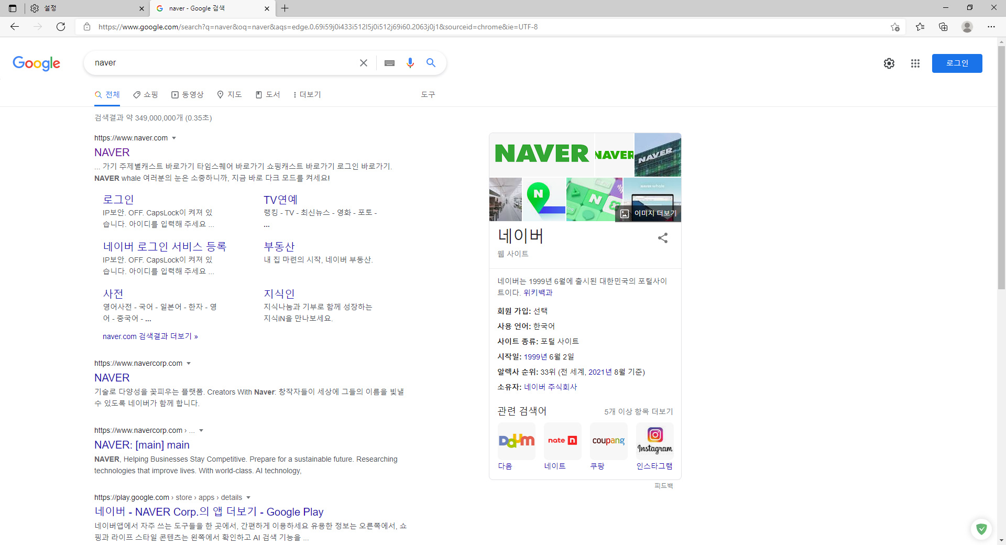Go back with the browser back arrow
This screenshot has width=1006, height=545.
(15, 27)
